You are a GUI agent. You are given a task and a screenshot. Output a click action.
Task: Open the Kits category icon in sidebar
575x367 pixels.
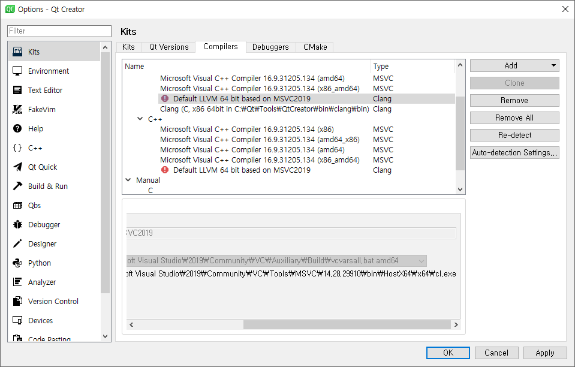coord(17,52)
